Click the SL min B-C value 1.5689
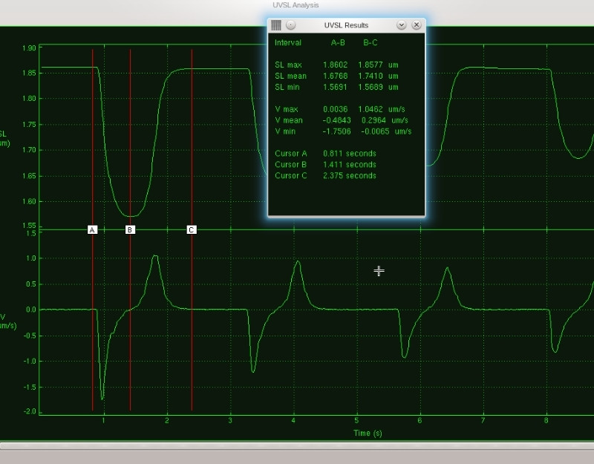594x464 pixels. [x=370, y=87]
